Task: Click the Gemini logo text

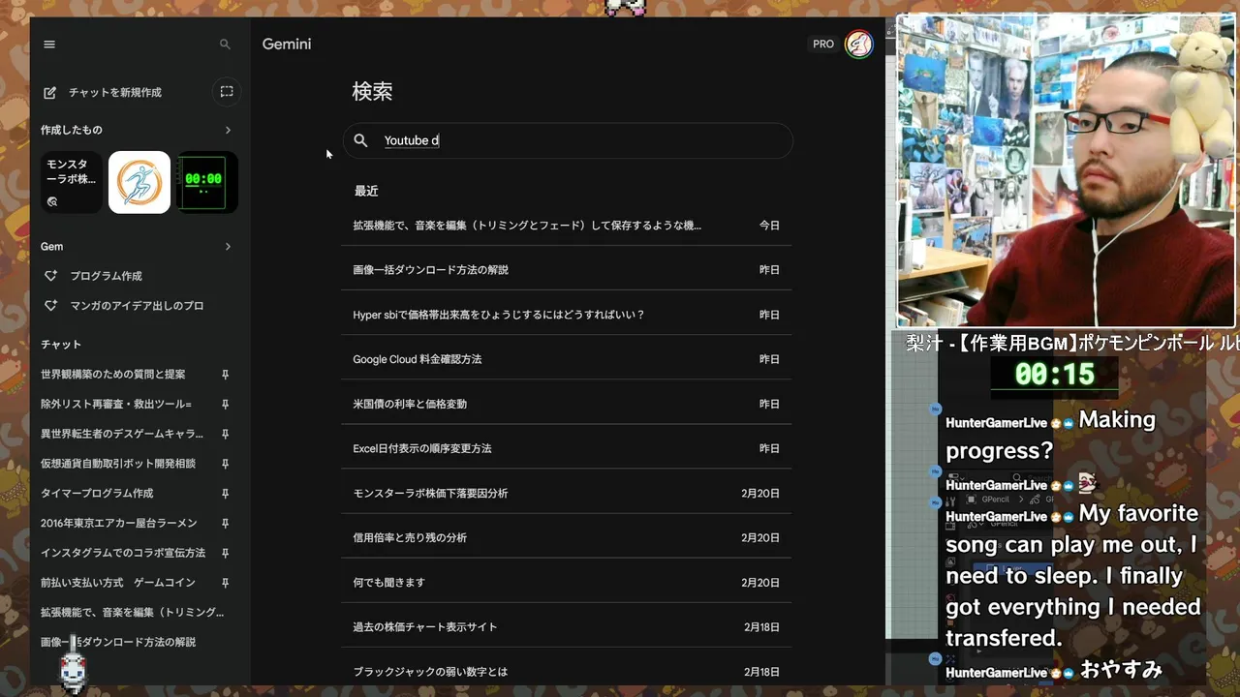Action: pos(287,45)
